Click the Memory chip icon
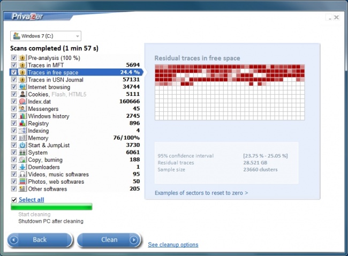Screen dimensions: 348x256 (22, 138)
